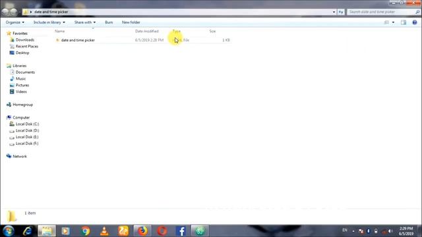Open address bar history dropdown arrow
The width and height of the screenshot is (422, 237).
334,12
